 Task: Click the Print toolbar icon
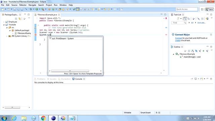pos(22,9)
